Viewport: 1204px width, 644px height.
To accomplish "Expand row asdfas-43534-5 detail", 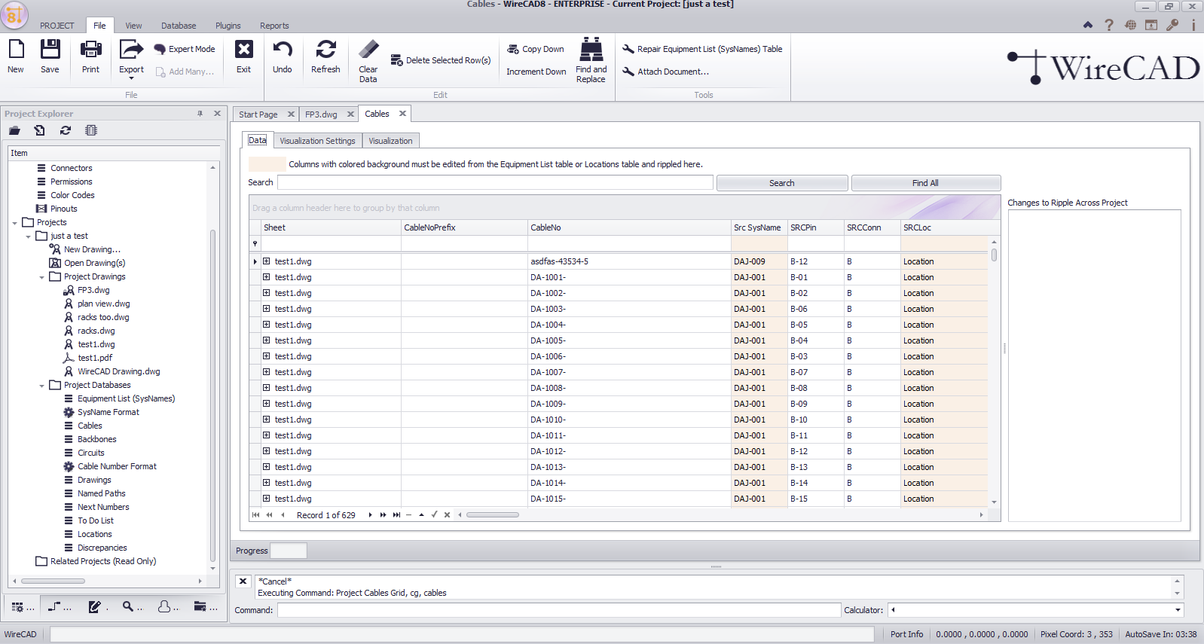I will pos(266,261).
